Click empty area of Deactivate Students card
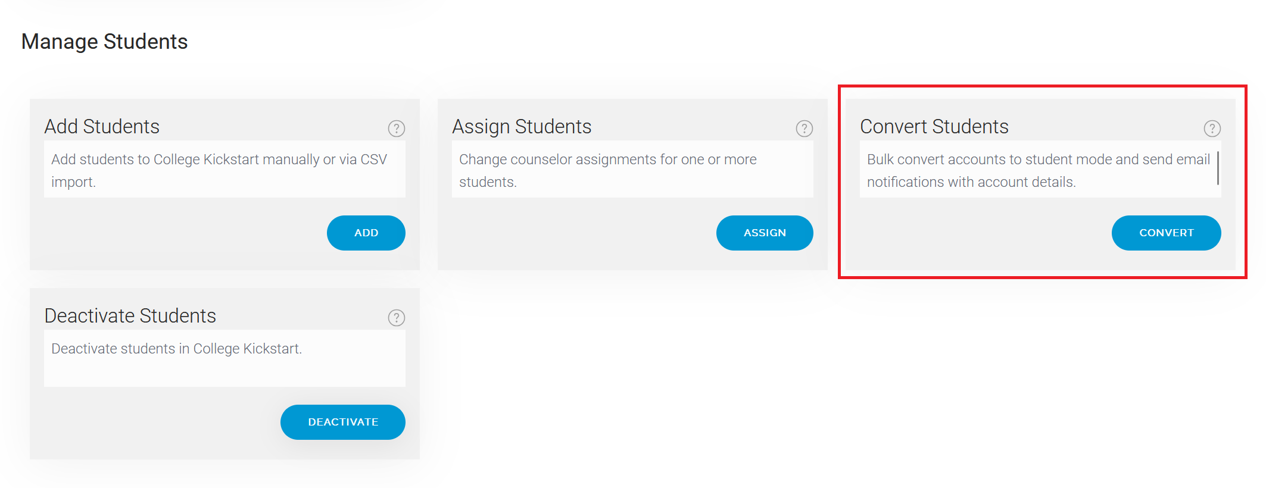The height and width of the screenshot is (488, 1266). [x=155, y=423]
